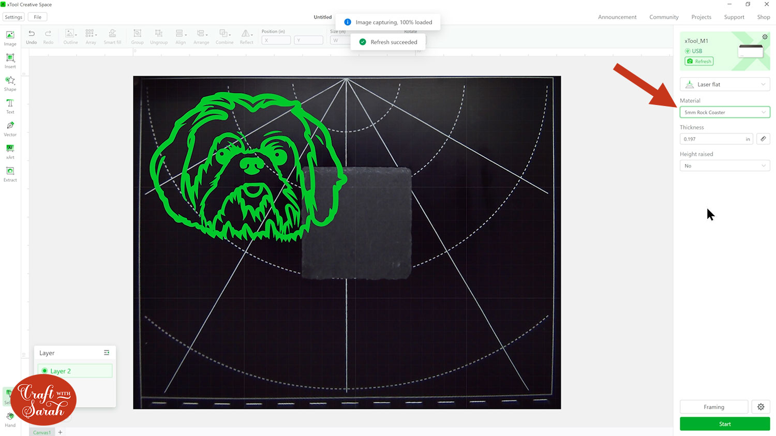Viewport: 776px width, 436px height.
Task: Use Smart fill on the design
Action: click(112, 37)
